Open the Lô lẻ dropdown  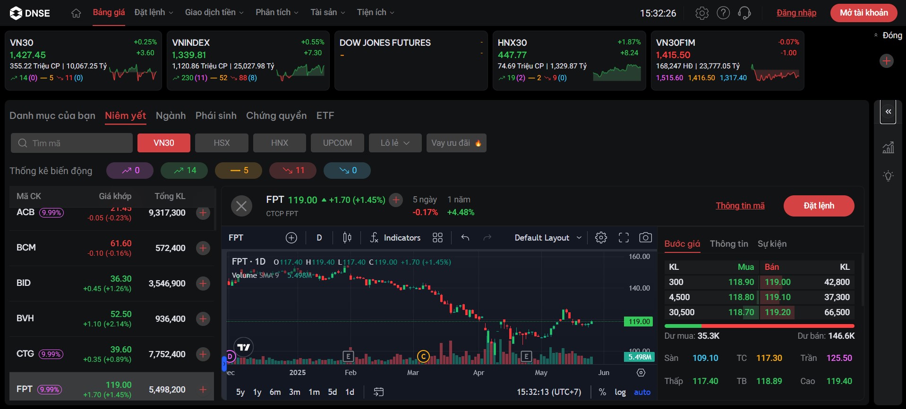(395, 143)
